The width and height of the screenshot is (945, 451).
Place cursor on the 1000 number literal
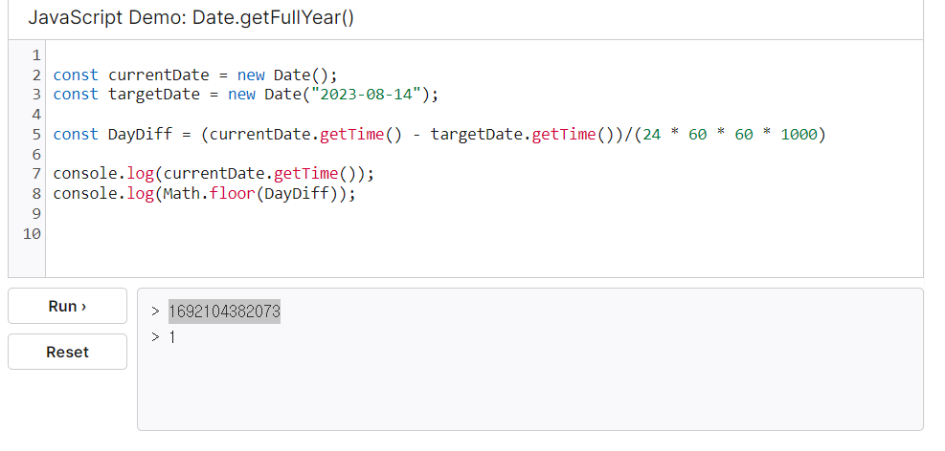[799, 134]
